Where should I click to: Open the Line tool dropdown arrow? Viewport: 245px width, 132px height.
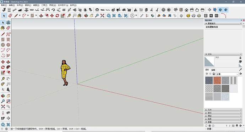(x=20, y=16)
